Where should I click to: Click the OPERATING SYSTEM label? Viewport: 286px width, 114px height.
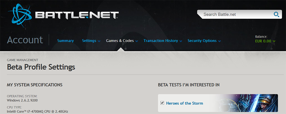(22, 96)
